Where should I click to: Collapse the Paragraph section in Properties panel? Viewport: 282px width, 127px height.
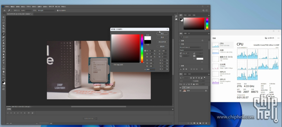pos(180,66)
